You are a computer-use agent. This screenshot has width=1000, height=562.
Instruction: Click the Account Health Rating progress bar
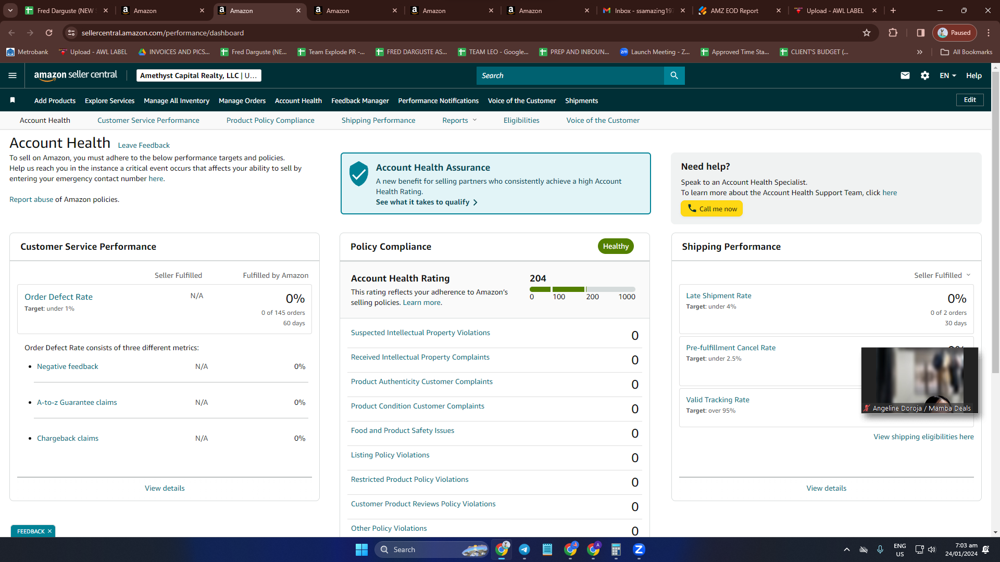(x=582, y=289)
